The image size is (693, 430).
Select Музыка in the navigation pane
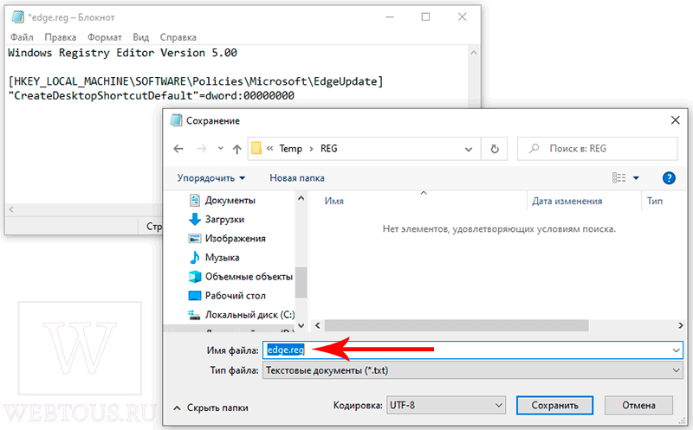pos(222,257)
